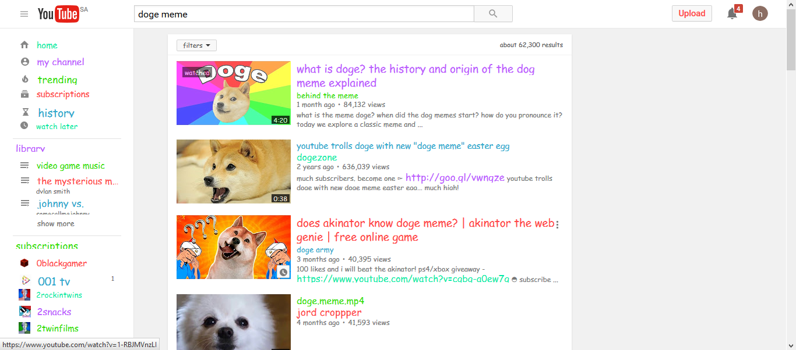Click the watch later clock on akinator thumbnail

283,272
